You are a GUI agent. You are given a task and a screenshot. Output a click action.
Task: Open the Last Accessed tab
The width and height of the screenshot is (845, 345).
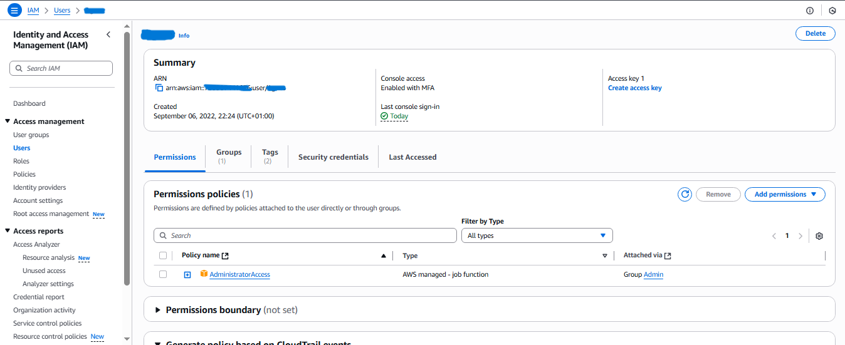coord(412,157)
